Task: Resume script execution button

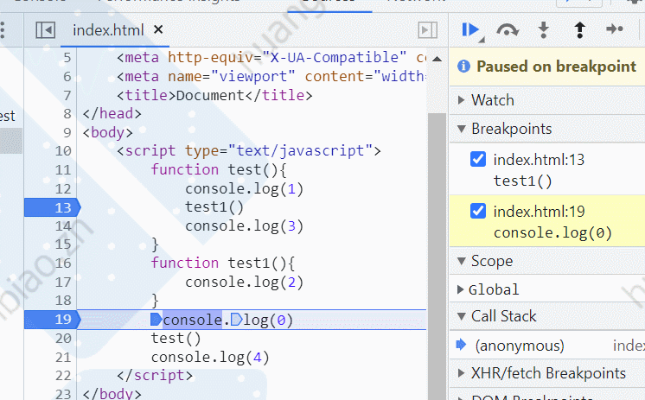Action: click(x=470, y=30)
